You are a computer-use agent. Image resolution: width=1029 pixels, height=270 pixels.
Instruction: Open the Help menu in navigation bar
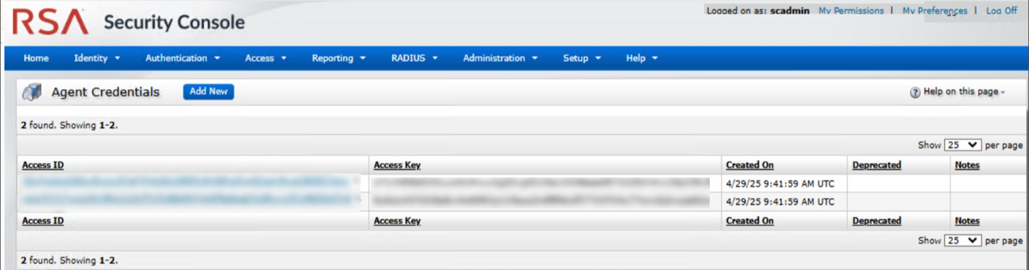641,58
